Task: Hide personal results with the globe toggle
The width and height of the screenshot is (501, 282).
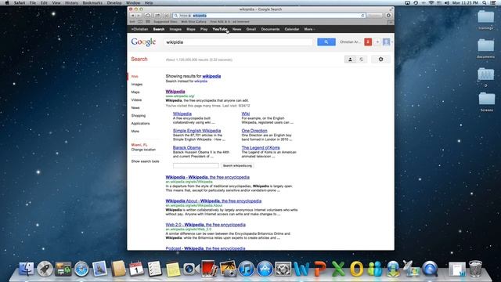Action: pyautogui.click(x=362, y=60)
